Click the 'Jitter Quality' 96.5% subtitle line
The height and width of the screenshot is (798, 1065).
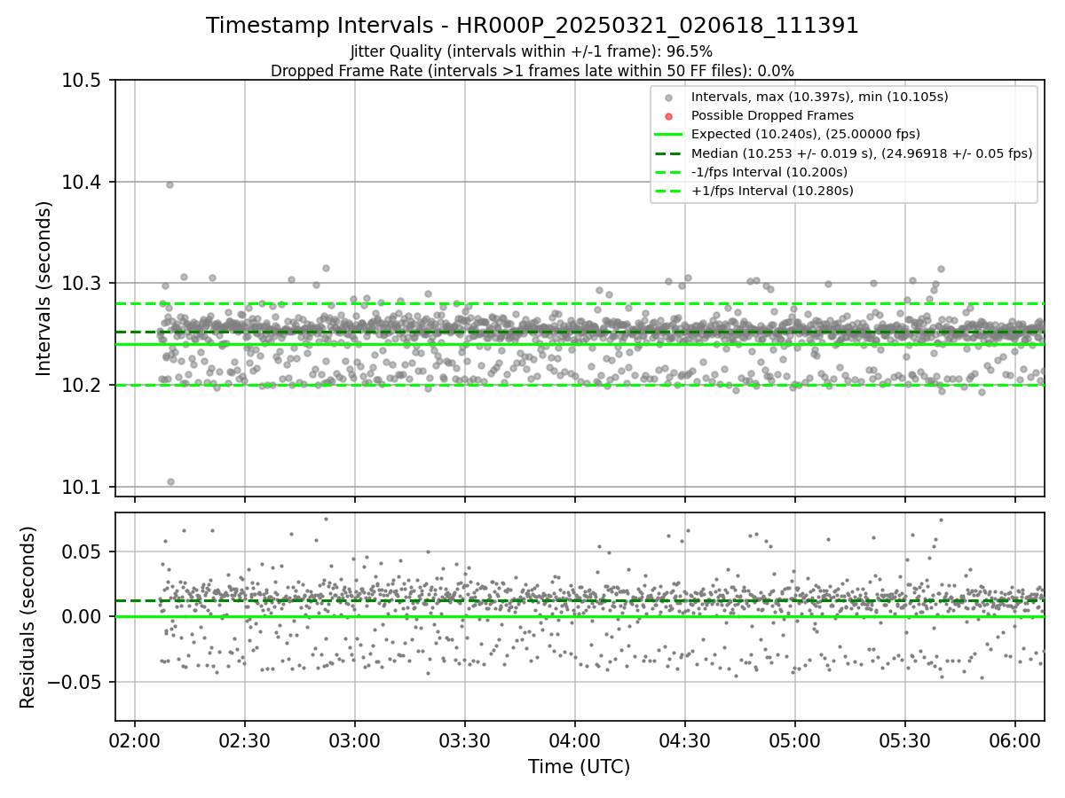[x=532, y=51]
